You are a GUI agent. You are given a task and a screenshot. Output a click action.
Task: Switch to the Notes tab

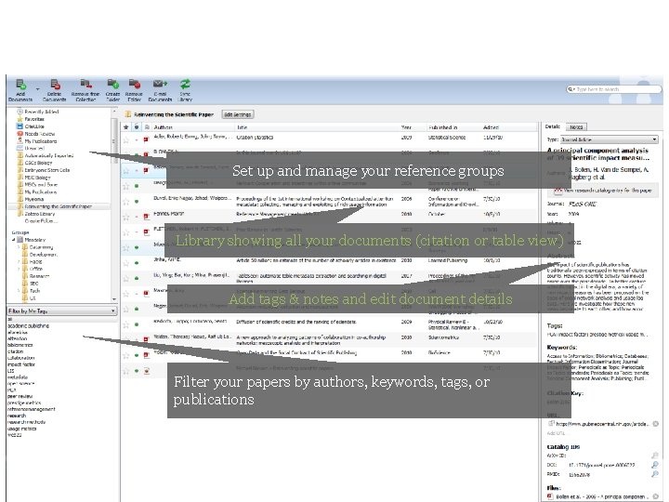pos(576,127)
